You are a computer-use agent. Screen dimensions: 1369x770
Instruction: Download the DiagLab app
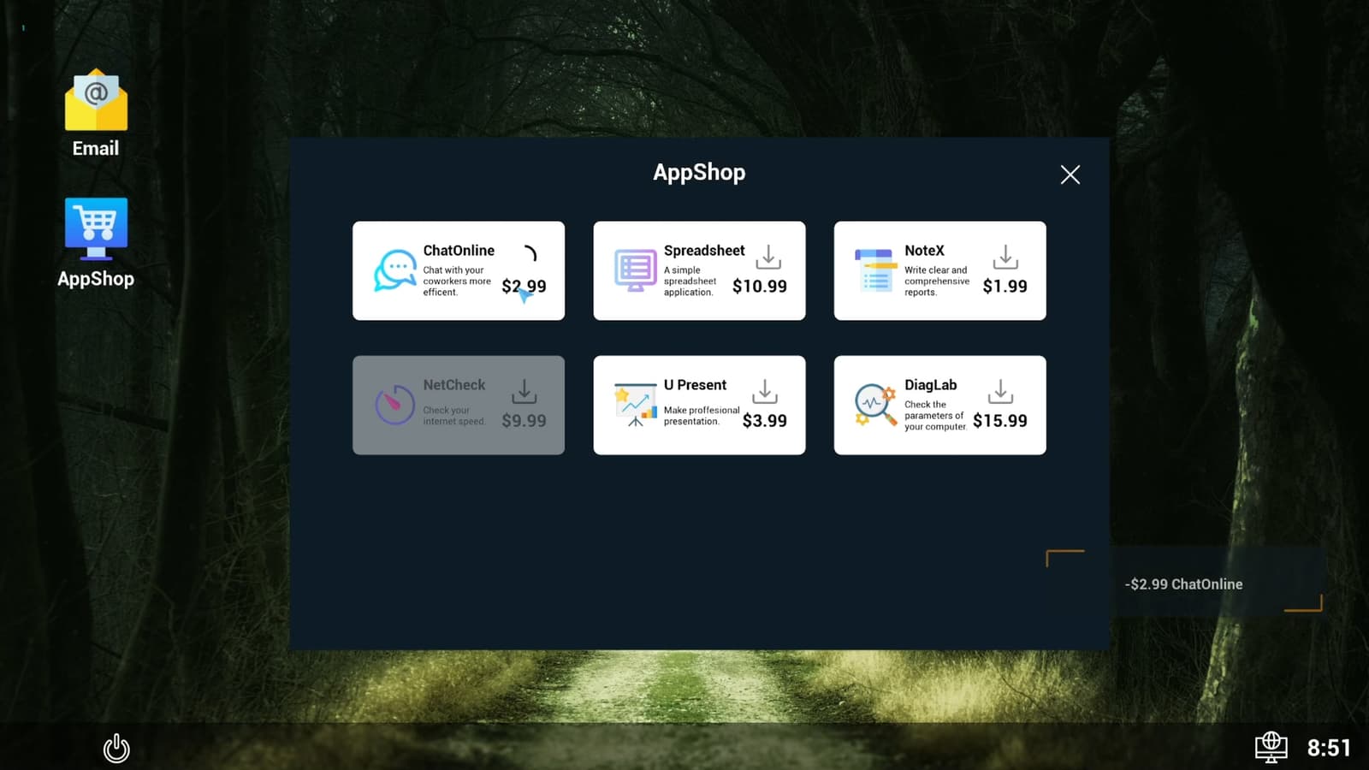click(1000, 391)
